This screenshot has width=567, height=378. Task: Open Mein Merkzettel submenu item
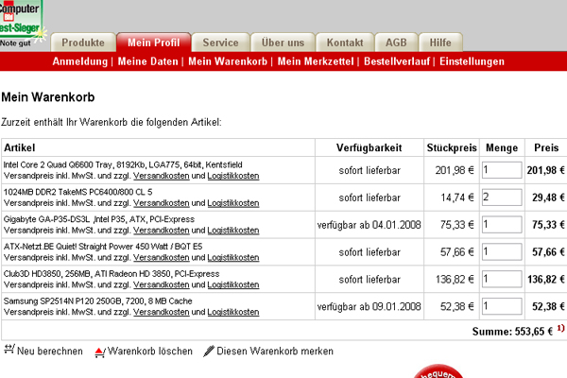click(316, 61)
